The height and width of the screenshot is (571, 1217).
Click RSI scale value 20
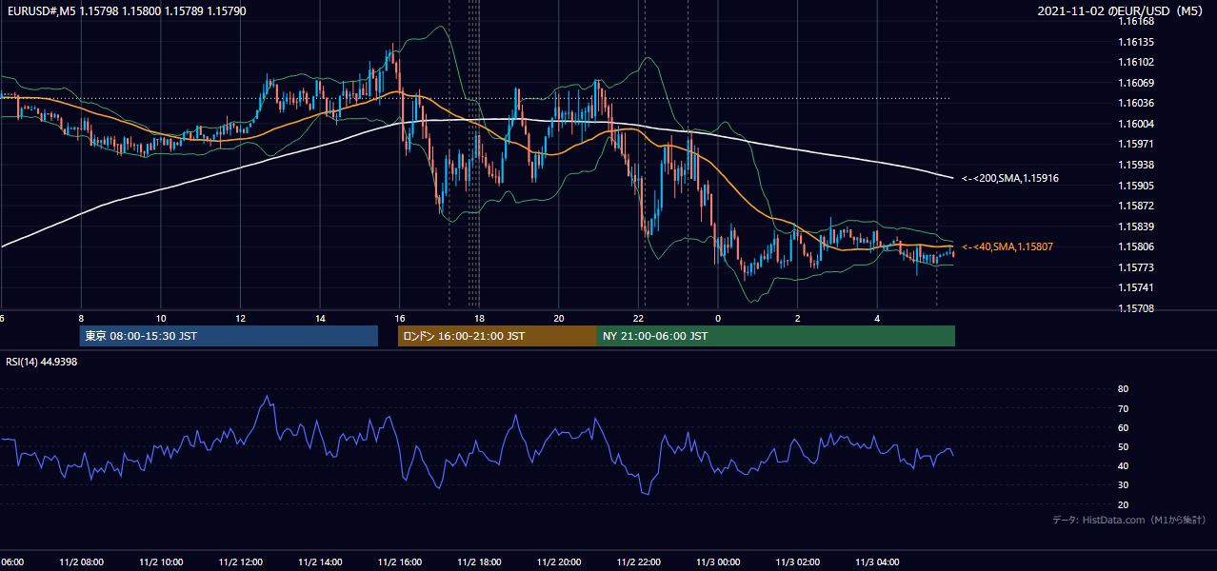[1123, 504]
